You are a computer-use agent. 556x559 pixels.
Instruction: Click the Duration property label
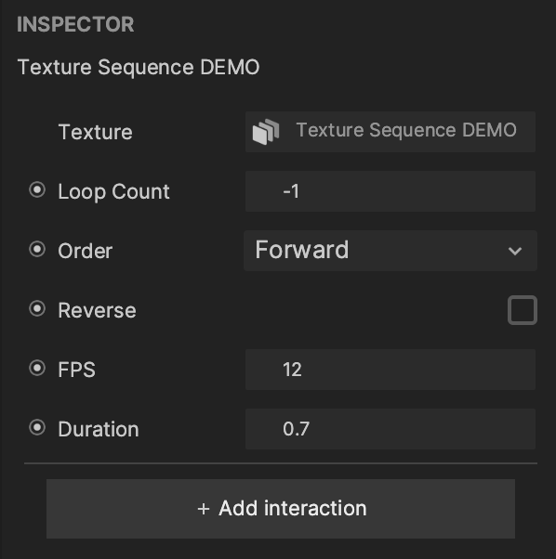[x=99, y=429]
